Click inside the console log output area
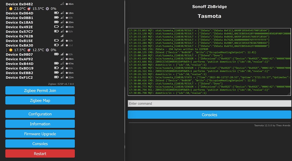Image resolution: width=292 pixels, height=161 pixels. pyautogui.click(x=209, y=62)
